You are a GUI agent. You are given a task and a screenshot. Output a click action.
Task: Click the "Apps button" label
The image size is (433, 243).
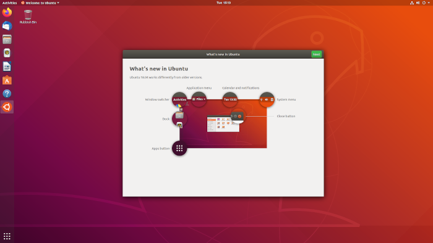160,149
